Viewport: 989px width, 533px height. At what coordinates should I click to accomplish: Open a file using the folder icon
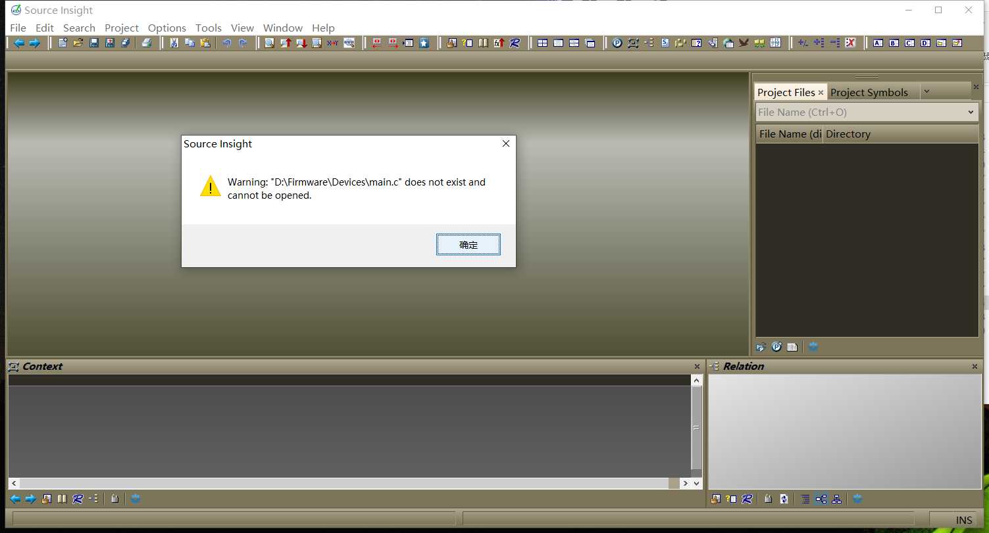tap(78, 43)
